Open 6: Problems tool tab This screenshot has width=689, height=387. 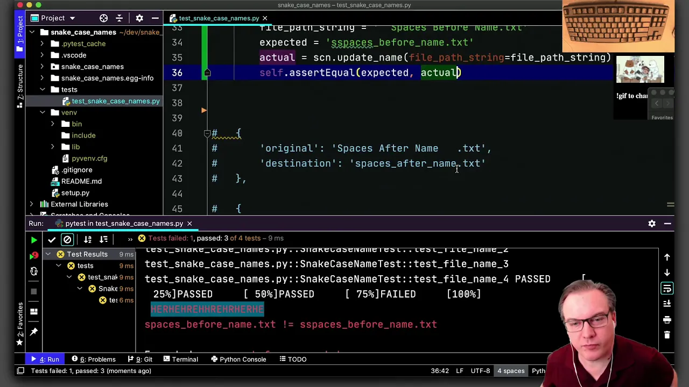tap(94, 359)
